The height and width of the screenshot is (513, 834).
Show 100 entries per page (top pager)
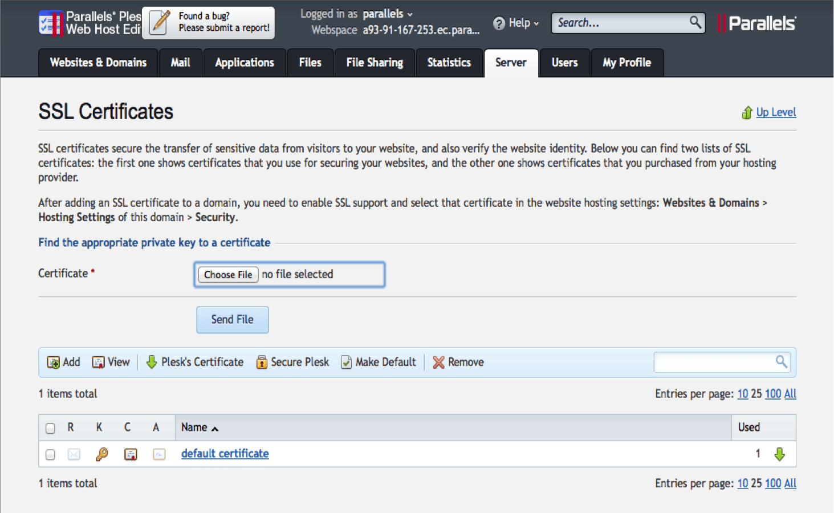point(773,394)
